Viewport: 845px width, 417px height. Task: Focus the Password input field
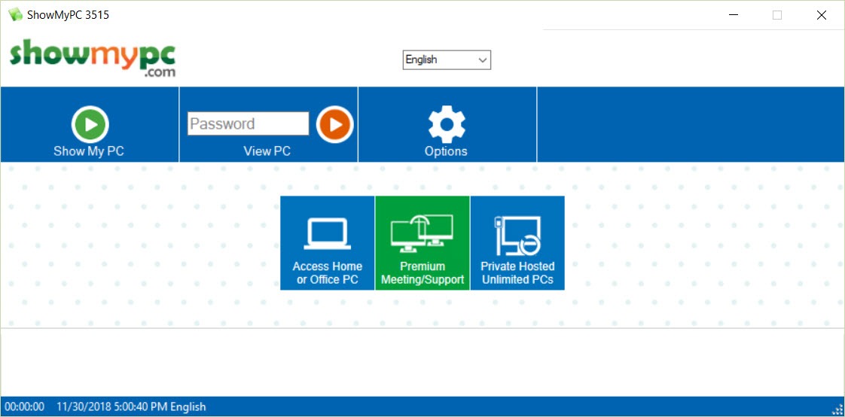pyautogui.click(x=248, y=123)
